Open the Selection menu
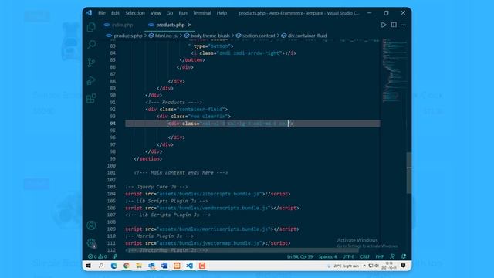Image resolution: width=494 pixels, height=278 pixels. click(x=135, y=13)
